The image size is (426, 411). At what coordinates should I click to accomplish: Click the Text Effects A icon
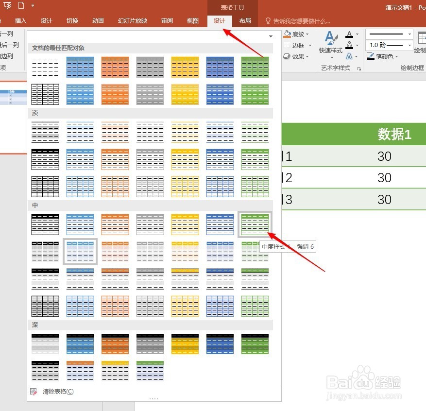[x=349, y=56]
